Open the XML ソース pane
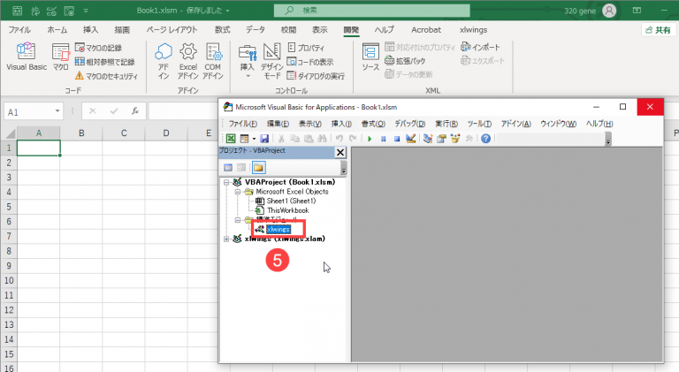The height and width of the screenshot is (372, 679). coord(370,57)
